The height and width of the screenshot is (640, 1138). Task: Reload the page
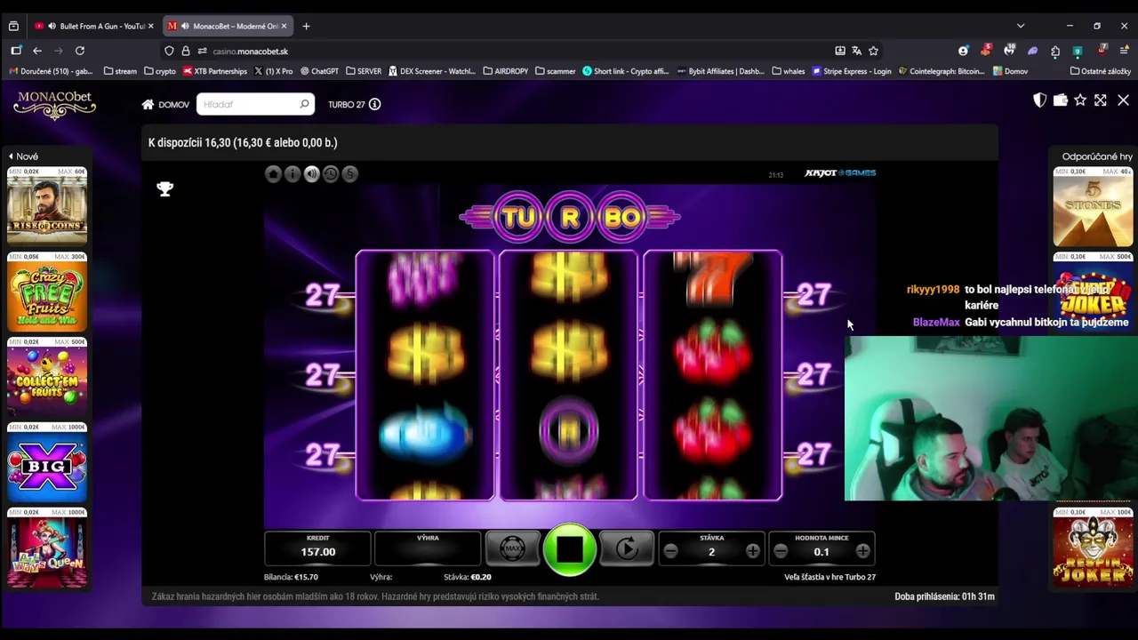coord(80,51)
